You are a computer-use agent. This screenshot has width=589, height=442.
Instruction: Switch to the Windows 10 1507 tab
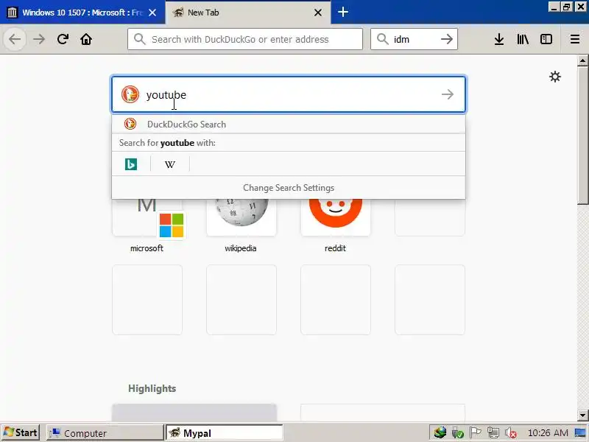tap(82, 13)
